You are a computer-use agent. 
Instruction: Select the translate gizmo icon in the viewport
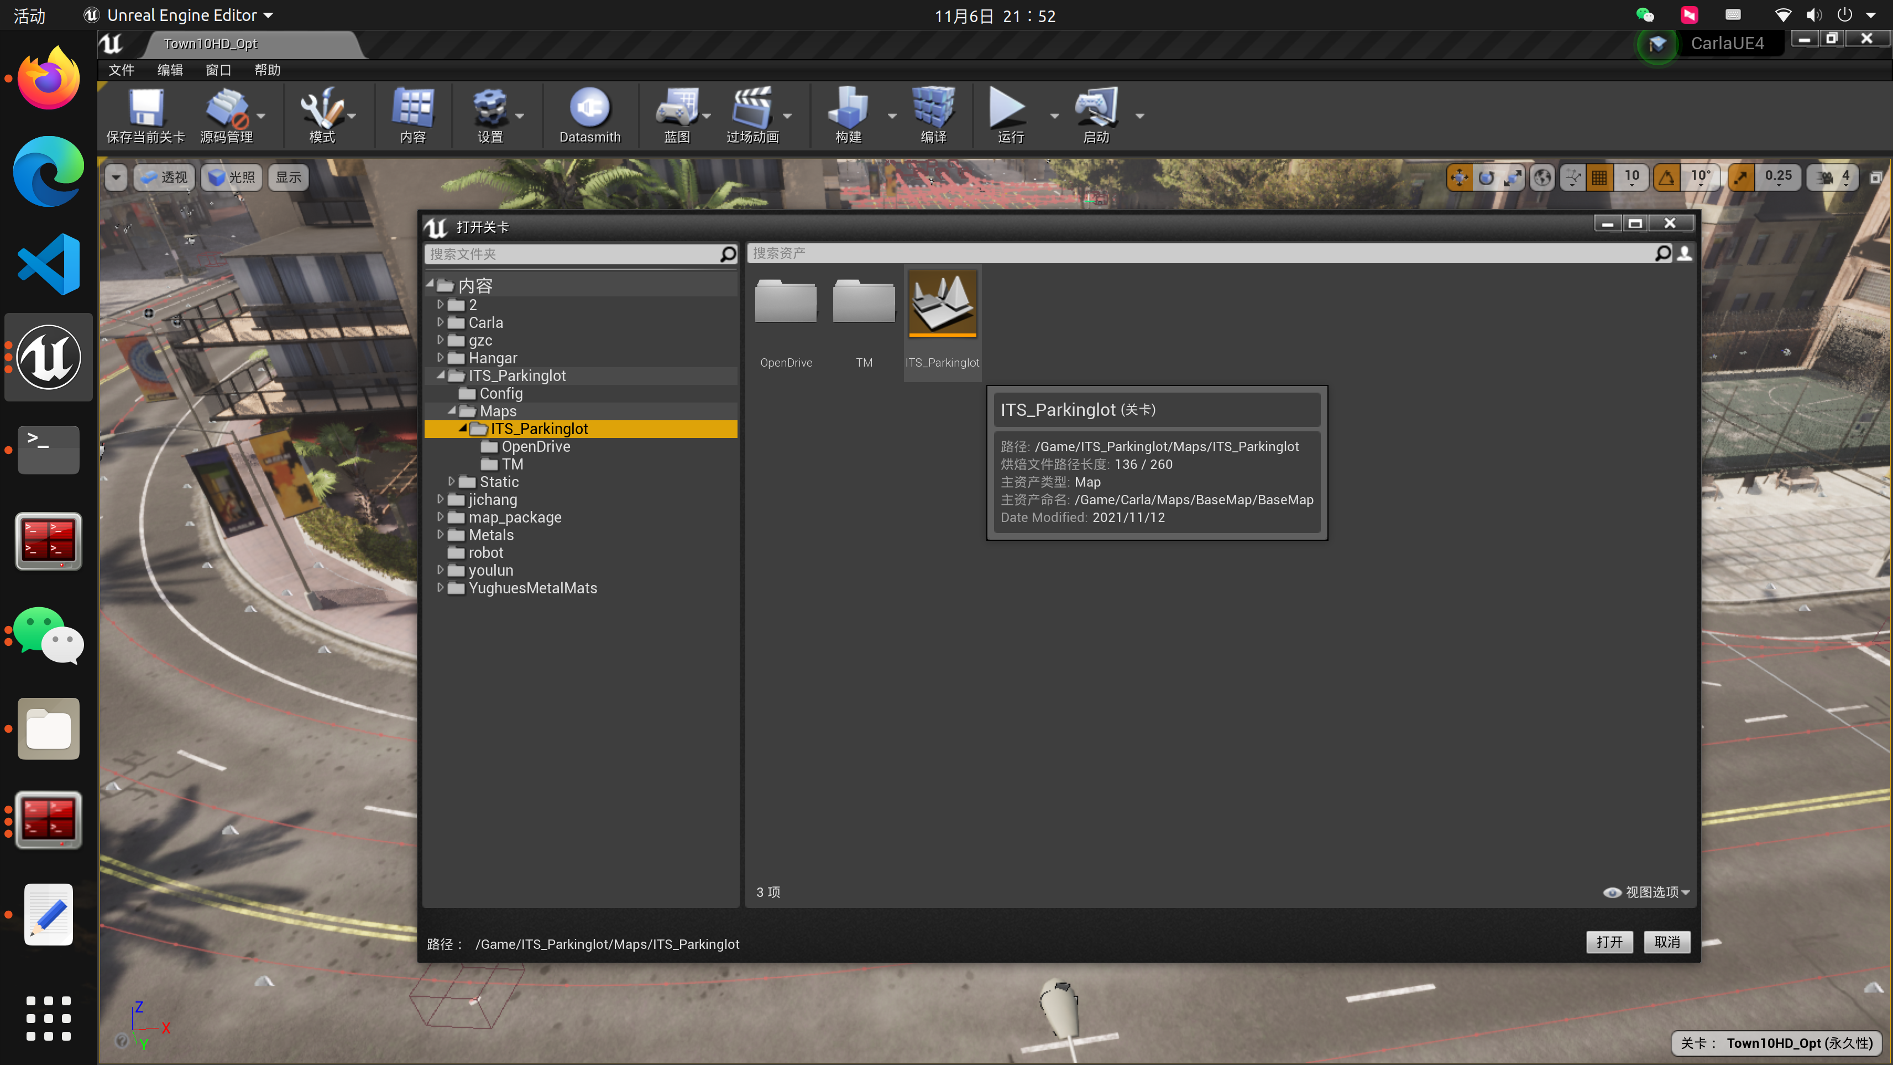coord(1458,177)
